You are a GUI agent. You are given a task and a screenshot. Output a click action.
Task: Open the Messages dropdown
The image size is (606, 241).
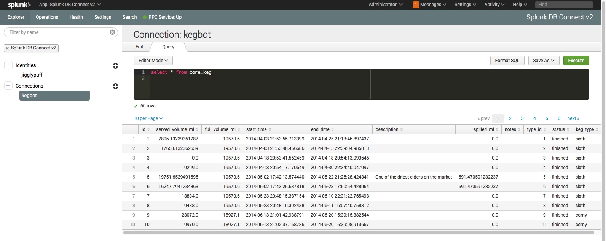coord(433,5)
